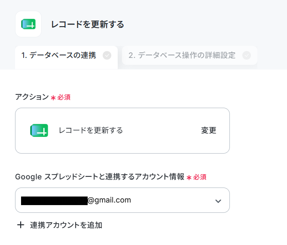287x245 pixels.
Task: Click the Google スプレッドシートと連携するアカウント情報 label
Action: pos(100,177)
